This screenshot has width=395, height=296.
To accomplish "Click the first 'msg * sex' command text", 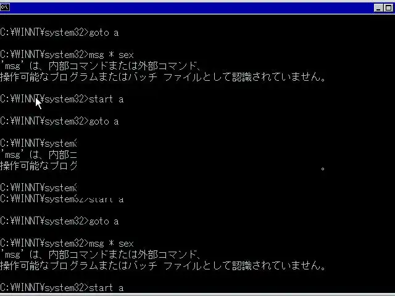I will (x=111, y=55).
